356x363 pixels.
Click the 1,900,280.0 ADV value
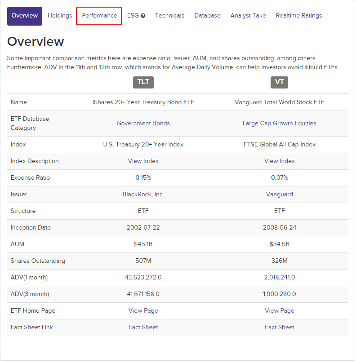click(x=280, y=294)
